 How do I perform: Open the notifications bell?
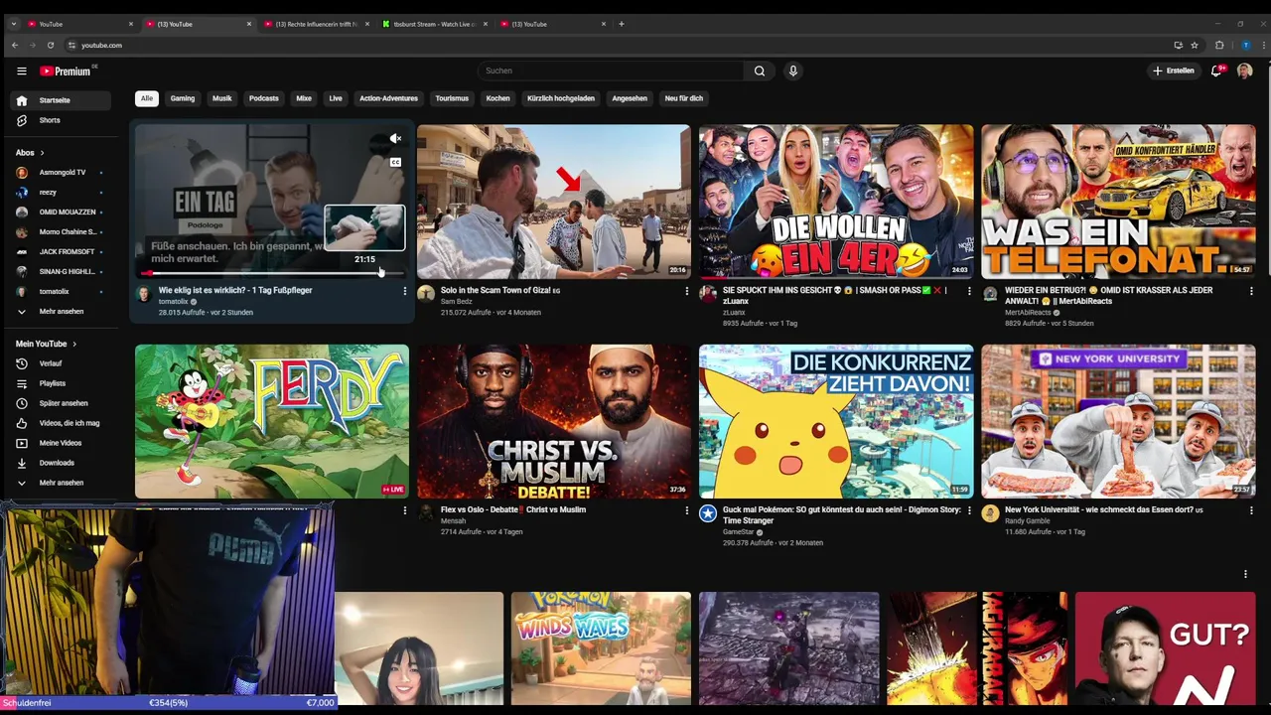click(x=1216, y=71)
